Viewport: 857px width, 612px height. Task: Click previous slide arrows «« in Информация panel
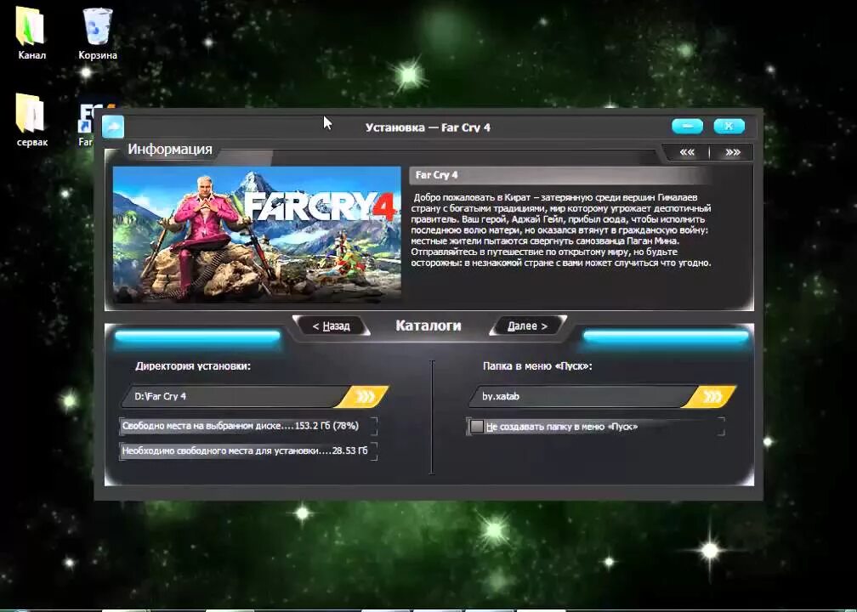point(686,152)
